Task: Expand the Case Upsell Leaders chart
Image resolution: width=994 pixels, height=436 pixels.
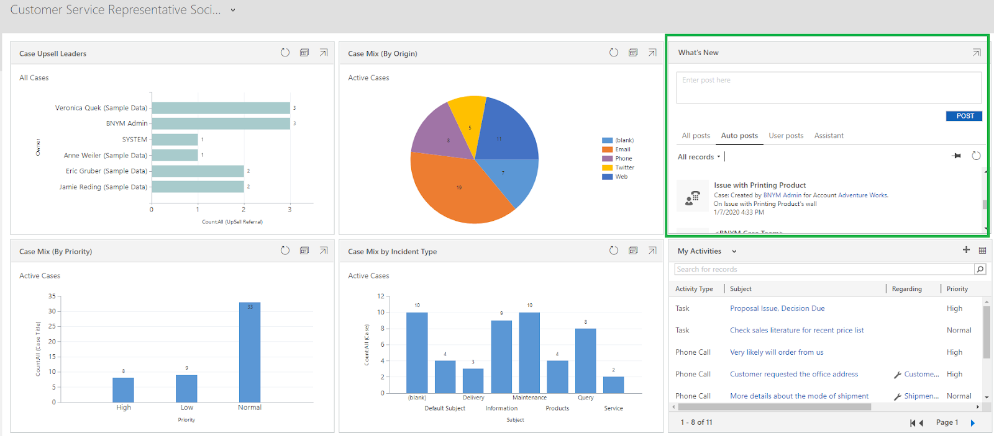Action: 324,53
